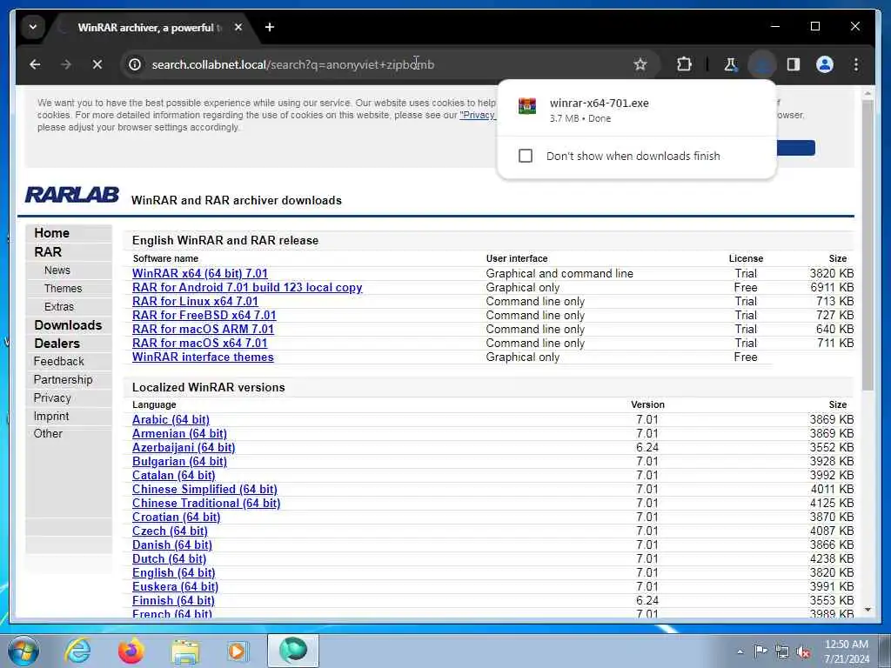This screenshot has height=668, width=891.
Task: Download English (64 bit) localized version
Action: (x=173, y=572)
